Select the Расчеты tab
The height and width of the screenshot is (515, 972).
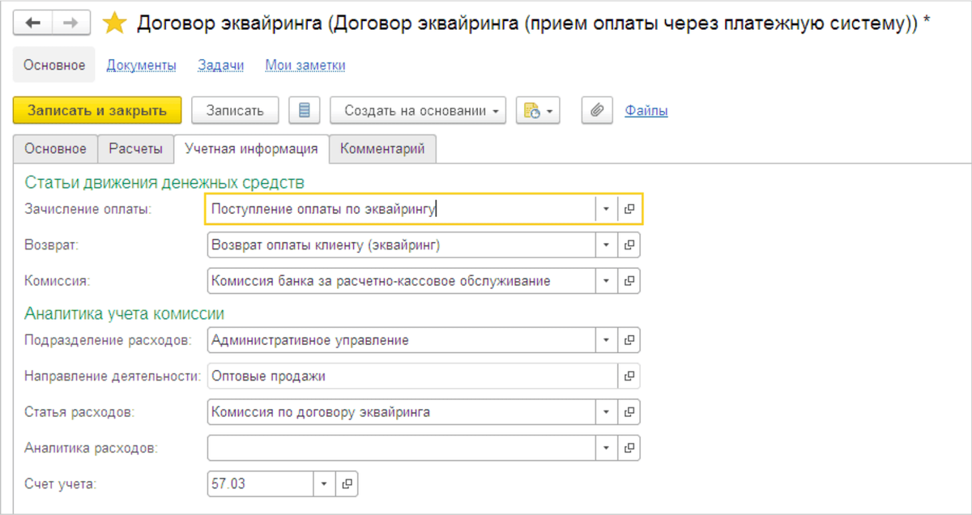coord(136,149)
